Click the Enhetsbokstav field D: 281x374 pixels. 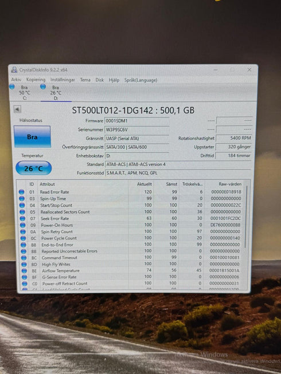pyautogui.click(x=137, y=156)
